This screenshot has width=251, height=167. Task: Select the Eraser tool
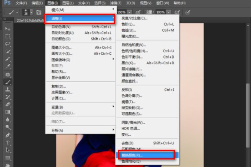tap(8, 105)
